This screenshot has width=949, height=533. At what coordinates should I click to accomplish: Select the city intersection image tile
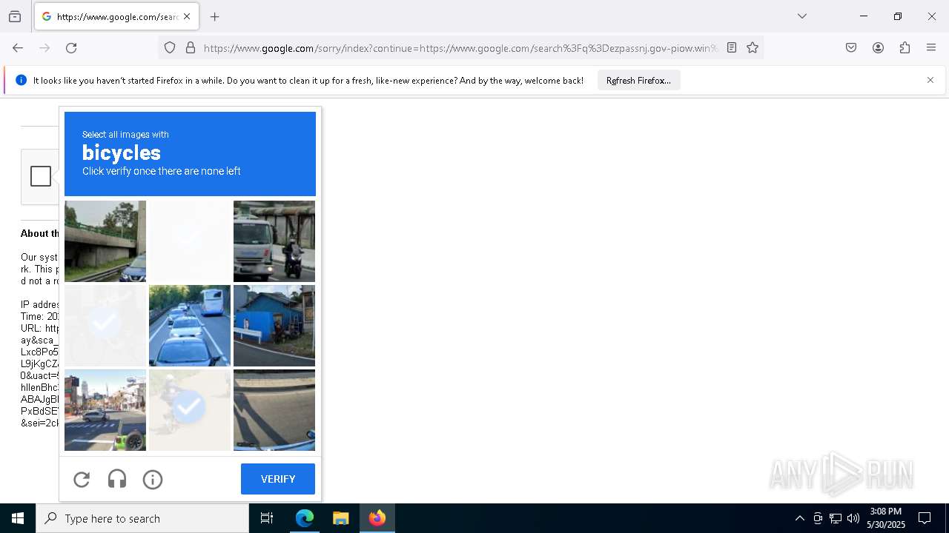coord(105,410)
